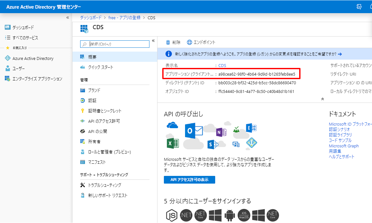Open the 認証シナリオ link

(x=339, y=129)
